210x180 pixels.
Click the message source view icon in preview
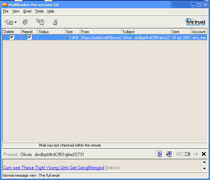(x=169, y=154)
